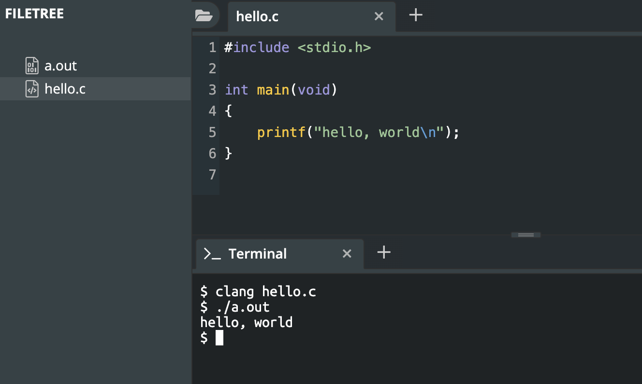Open a new terminal tab

(x=384, y=252)
